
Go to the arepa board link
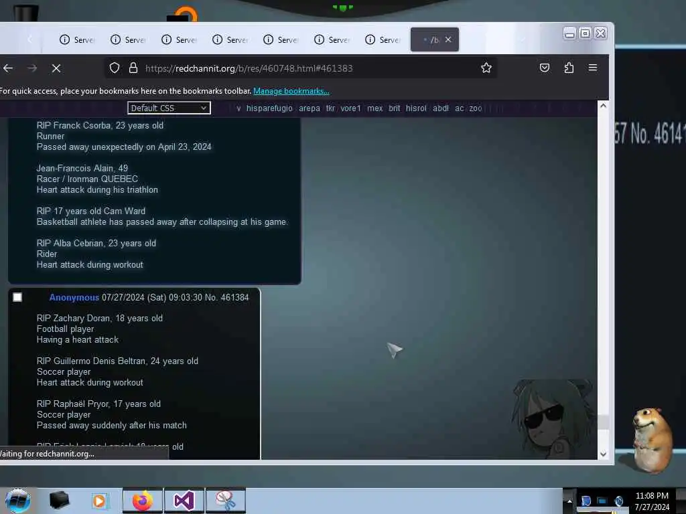(310, 108)
